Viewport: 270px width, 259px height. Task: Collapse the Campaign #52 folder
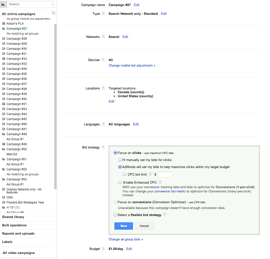[4, 169]
